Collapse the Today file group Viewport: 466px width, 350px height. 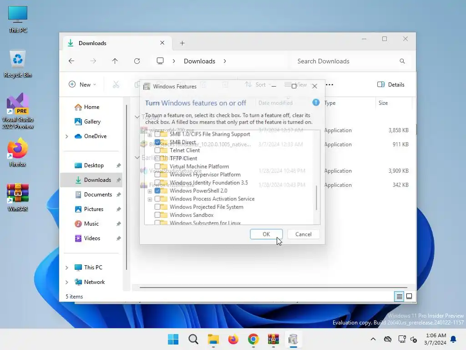[137, 117]
